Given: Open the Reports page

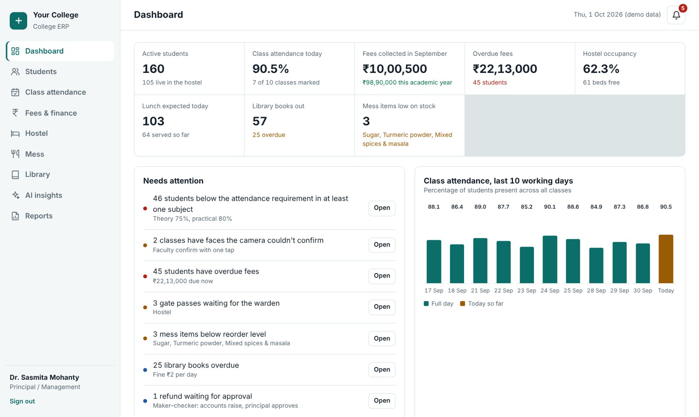Looking at the screenshot, I should pyautogui.click(x=60, y=216).
